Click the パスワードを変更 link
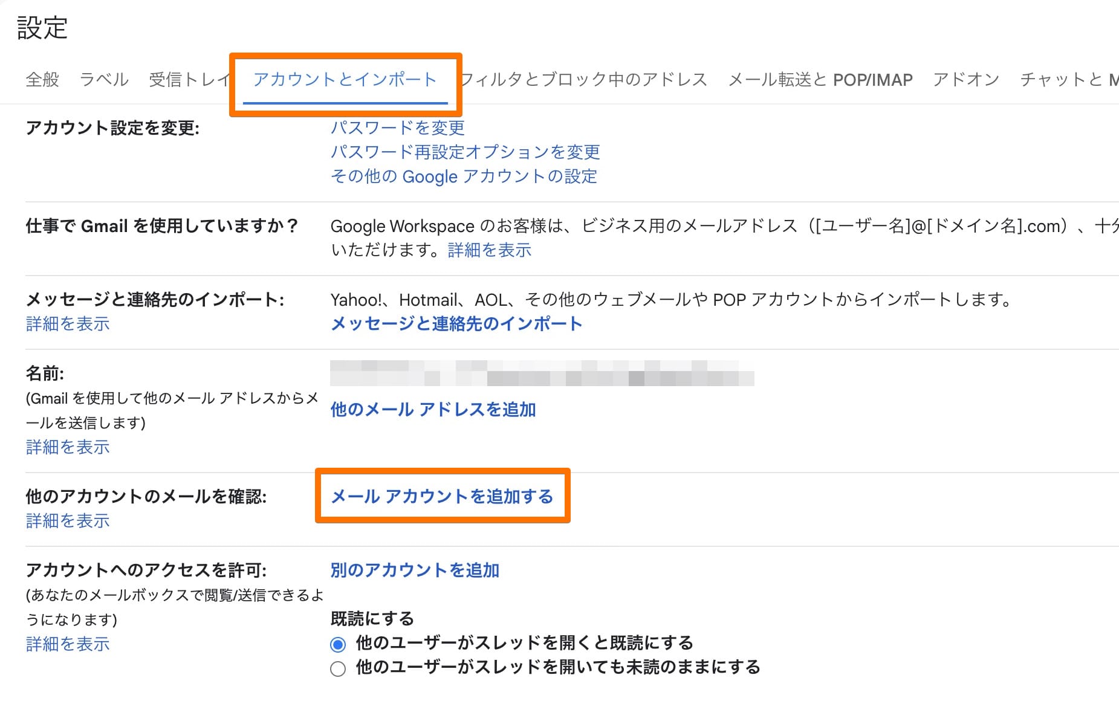 [397, 128]
